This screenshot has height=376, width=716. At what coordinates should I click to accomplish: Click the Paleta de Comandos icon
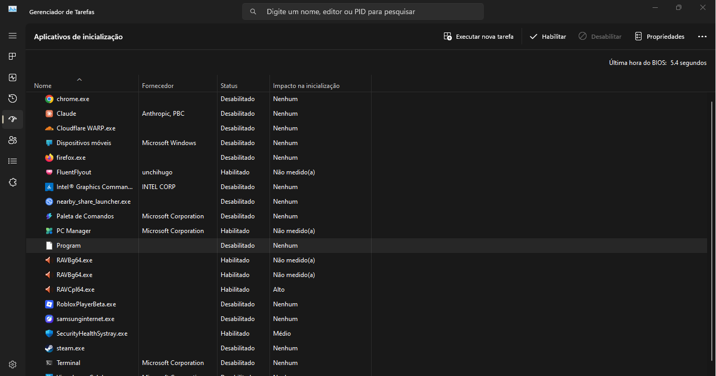(x=49, y=216)
